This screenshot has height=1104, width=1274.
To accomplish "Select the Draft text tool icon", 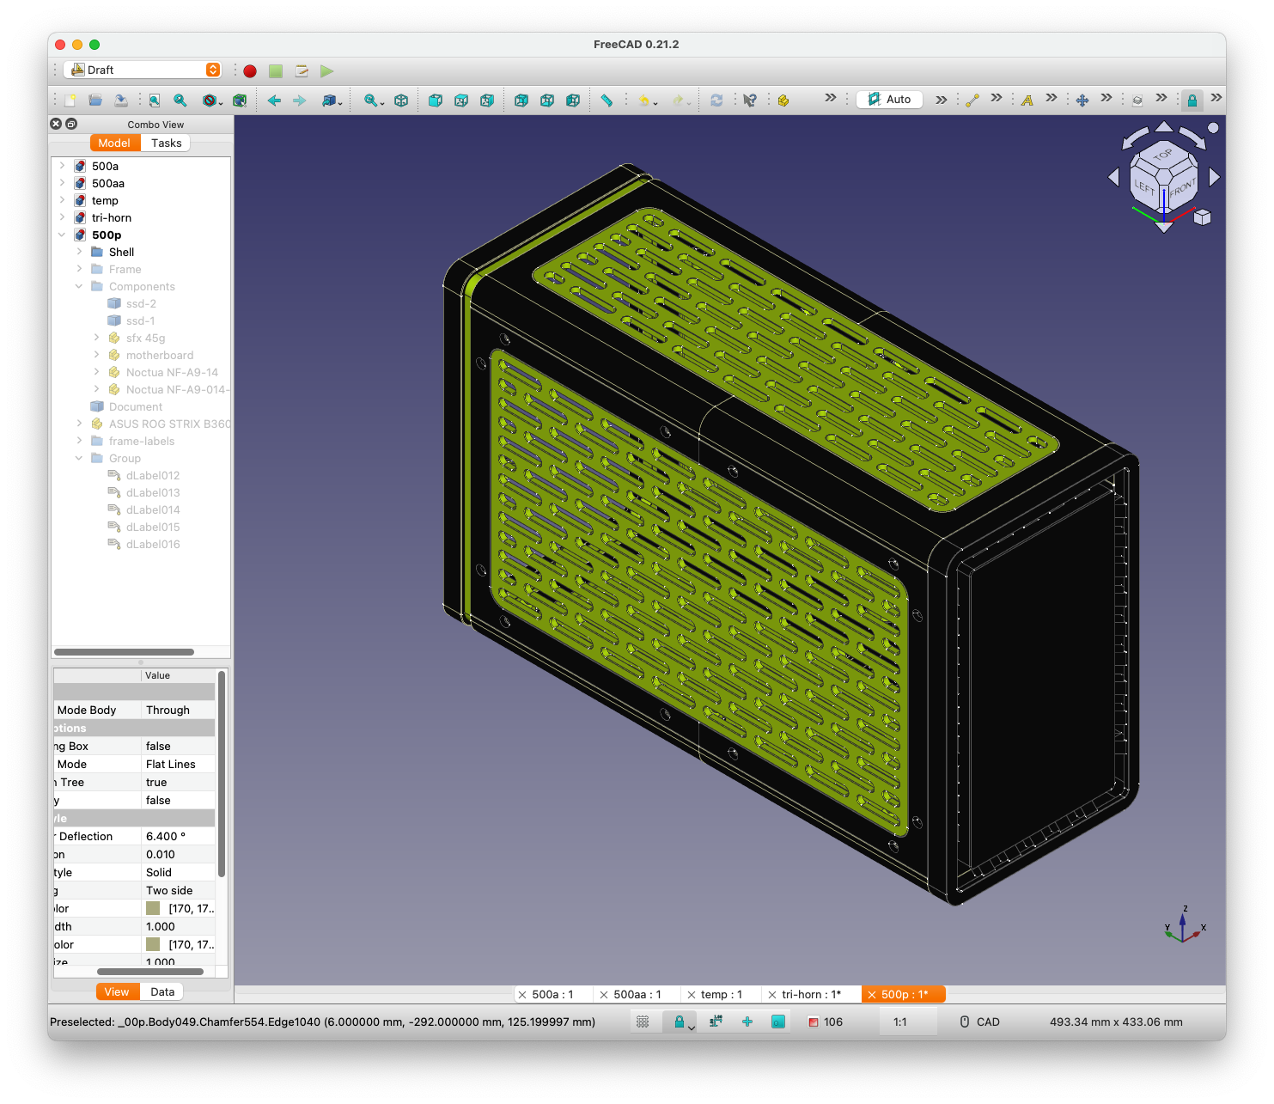I will 1027,101.
